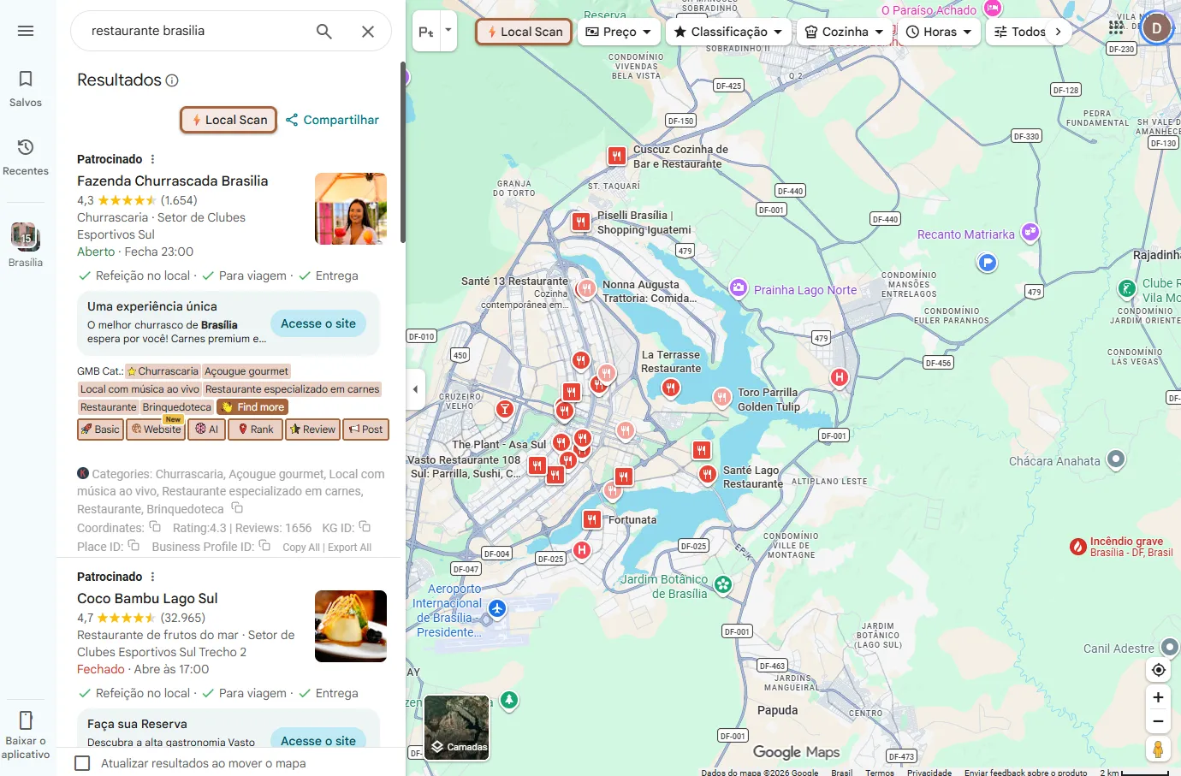Image resolution: width=1181 pixels, height=776 pixels.
Task: Click the Fortunata restaurant map pin
Action: [x=592, y=519]
